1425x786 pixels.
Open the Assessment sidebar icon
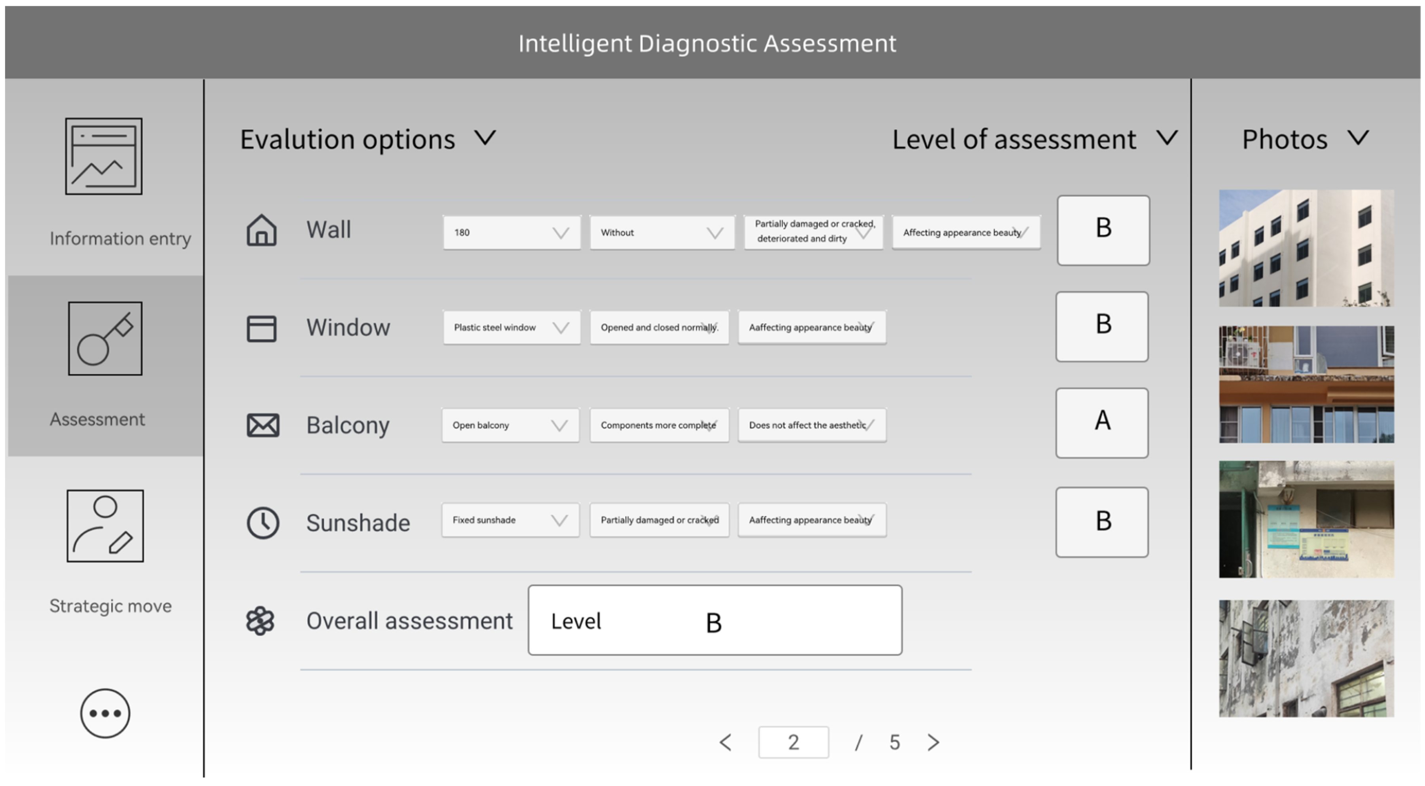click(x=105, y=338)
